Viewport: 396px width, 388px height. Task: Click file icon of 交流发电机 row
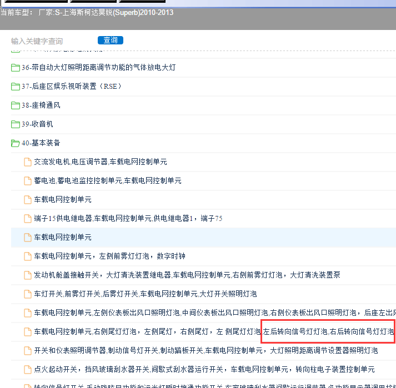pyautogui.click(x=28, y=162)
